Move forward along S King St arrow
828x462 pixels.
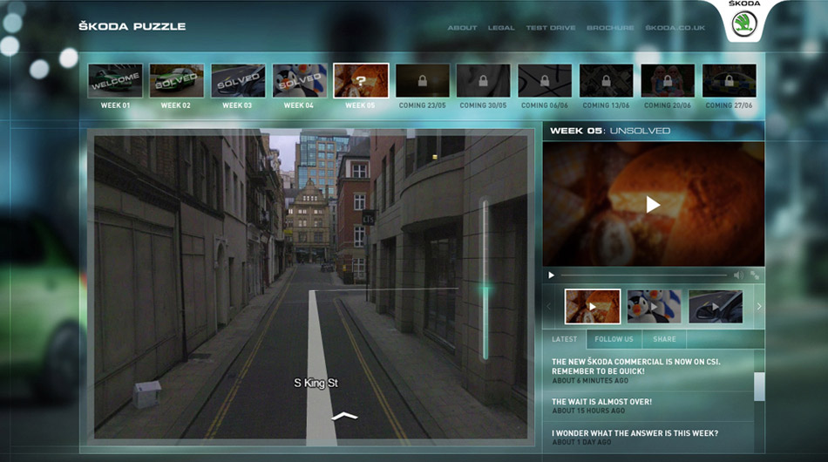(x=344, y=417)
